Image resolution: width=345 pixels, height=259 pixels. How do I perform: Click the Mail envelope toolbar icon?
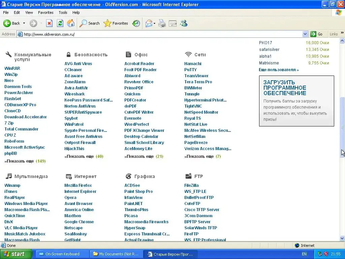pyautogui.click(x=149, y=23)
